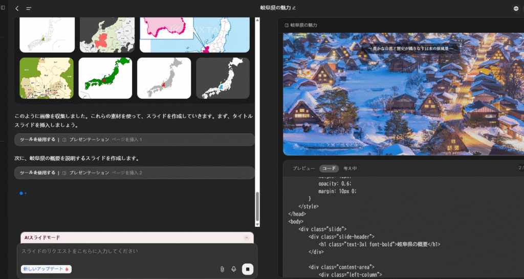524x279 pixels.
Task: Click the message このように画像を収集しました
Action: (134, 121)
